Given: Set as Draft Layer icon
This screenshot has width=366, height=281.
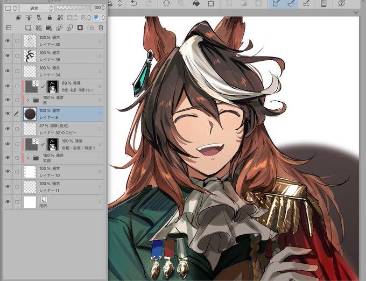Looking at the screenshot, I should coord(39,18).
